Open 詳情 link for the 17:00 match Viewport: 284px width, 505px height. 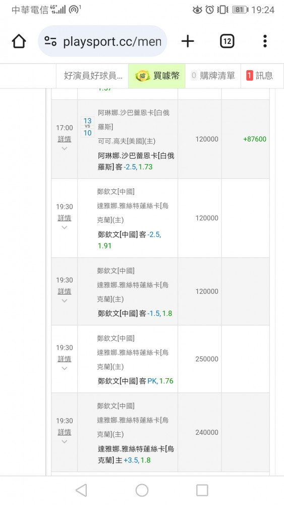(x=65, y=139)
